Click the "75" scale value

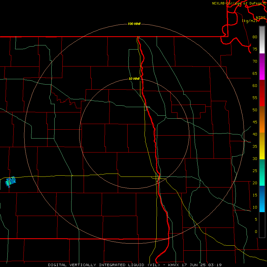pyautogui.click(x=255, y=49)
